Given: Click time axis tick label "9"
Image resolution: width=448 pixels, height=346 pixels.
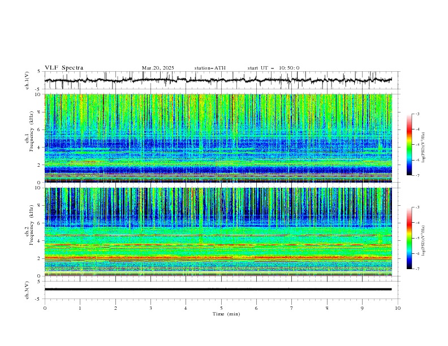Looking at the screenshot, I should [362, 308].
